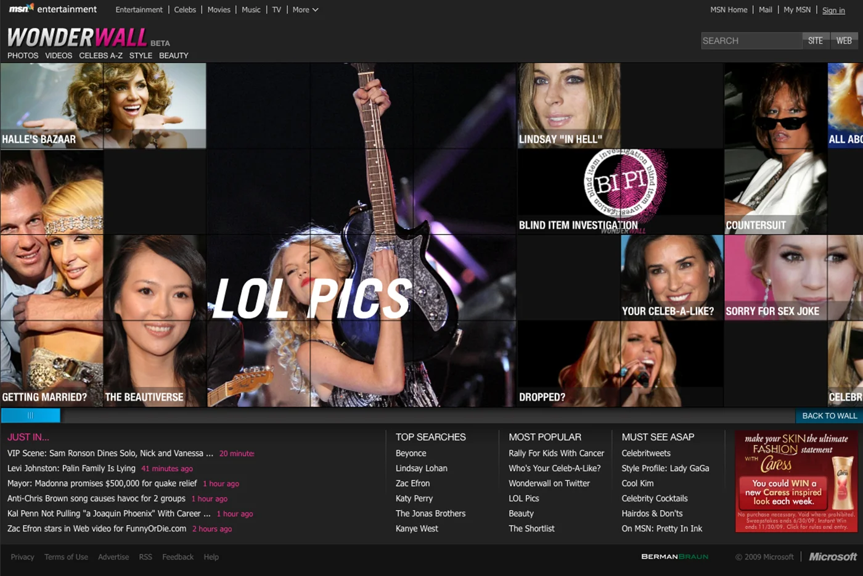Open Rally For Kids With Cancer link
Screen dimensions: 863x576
tap(557, 453)
